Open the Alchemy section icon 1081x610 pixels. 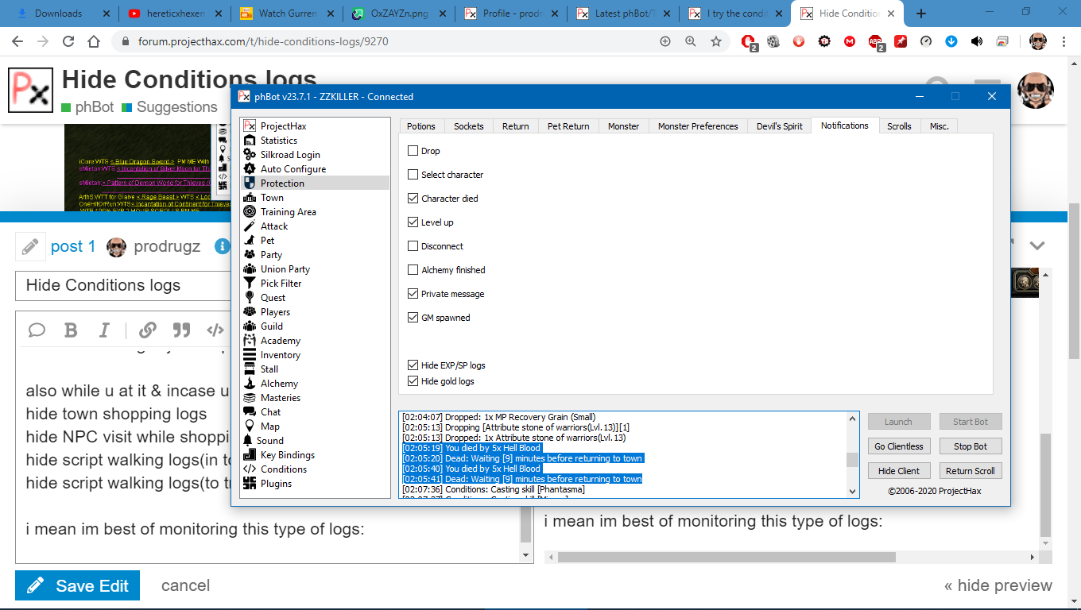click(250, 384)
